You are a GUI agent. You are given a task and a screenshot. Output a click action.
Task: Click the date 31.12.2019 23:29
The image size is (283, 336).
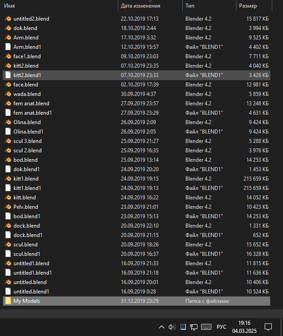pyautogui.click(x=140, y=301)
